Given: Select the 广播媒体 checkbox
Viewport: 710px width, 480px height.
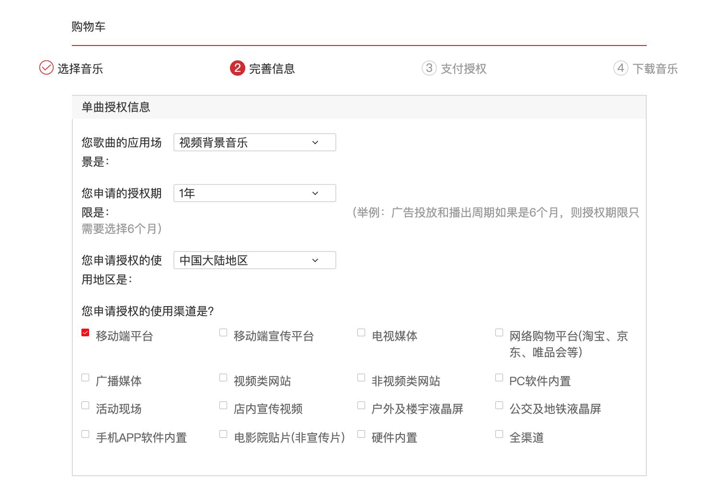Looking at the screenshot, I should click(85, 377).
